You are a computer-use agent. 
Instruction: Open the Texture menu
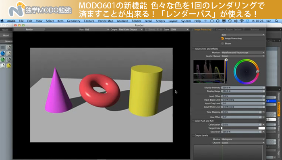pos(89,21)
